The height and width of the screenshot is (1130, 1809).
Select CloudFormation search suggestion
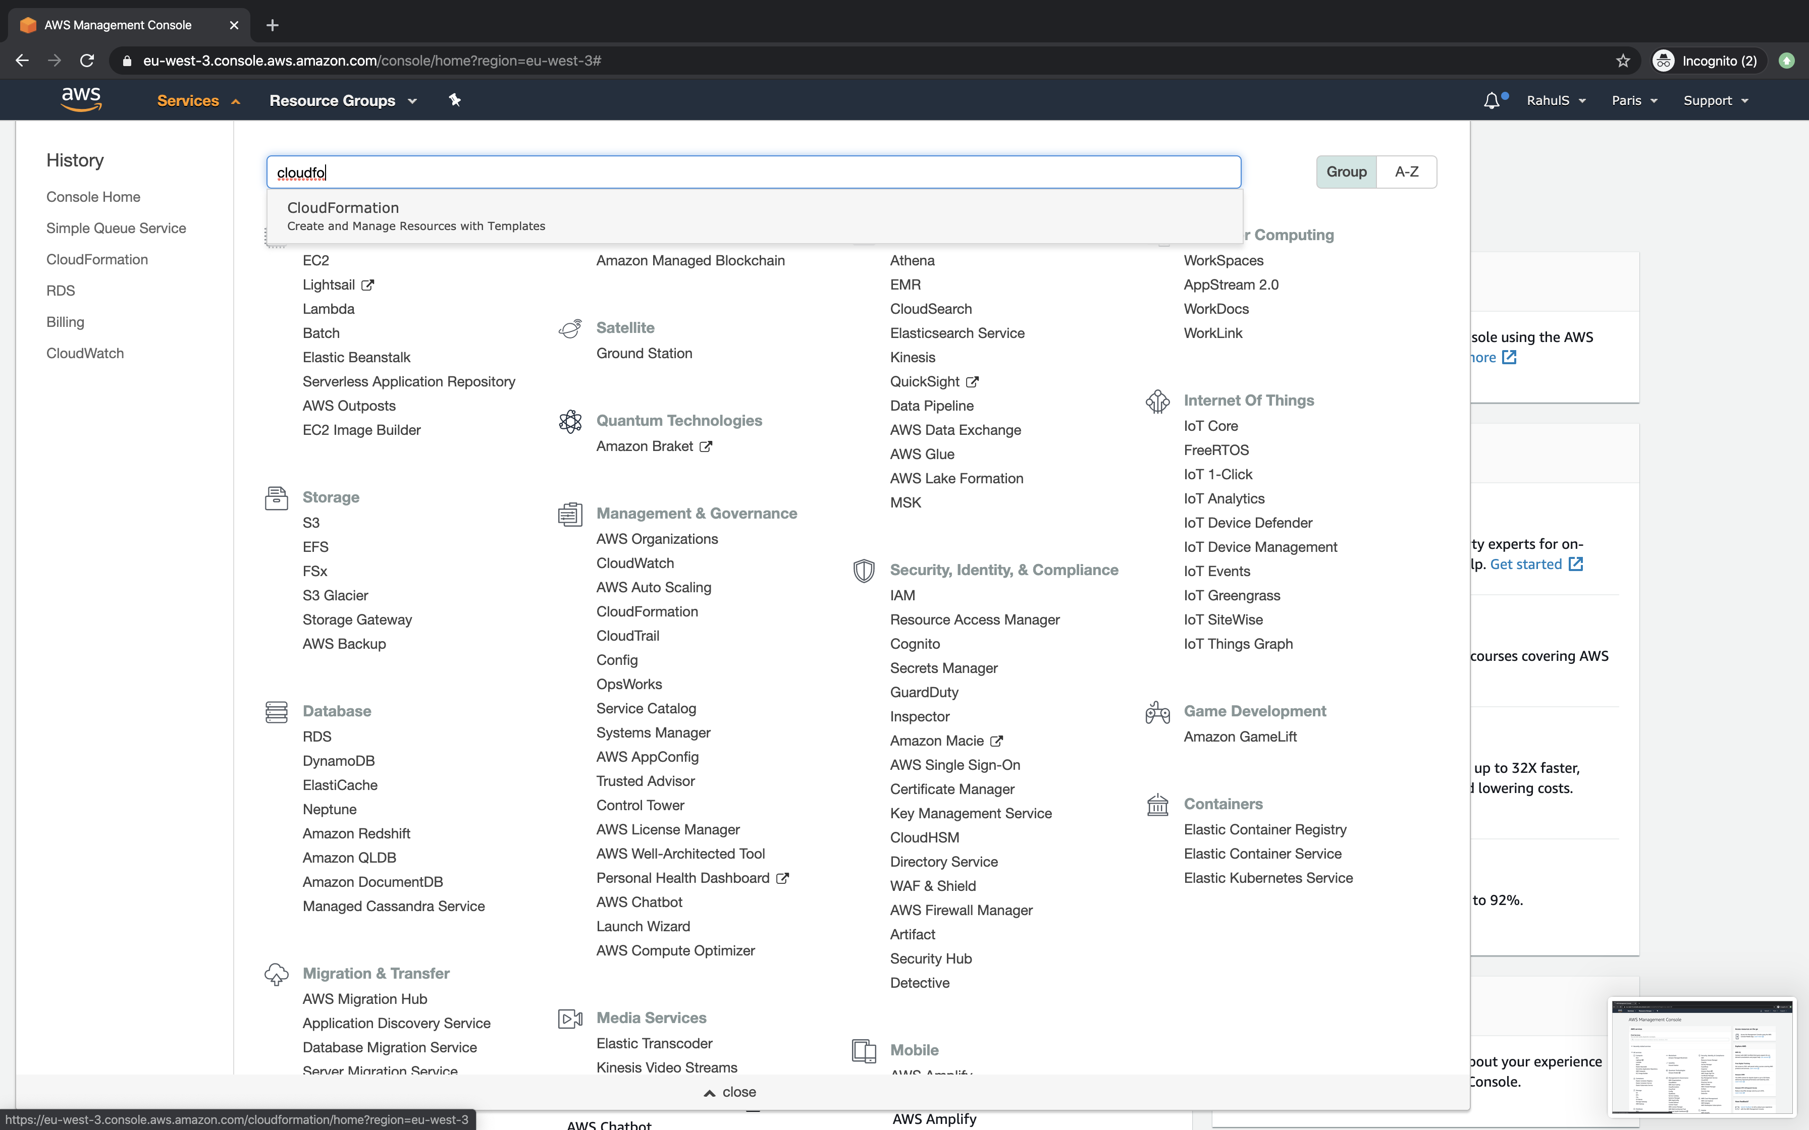[x=415, y=215]
